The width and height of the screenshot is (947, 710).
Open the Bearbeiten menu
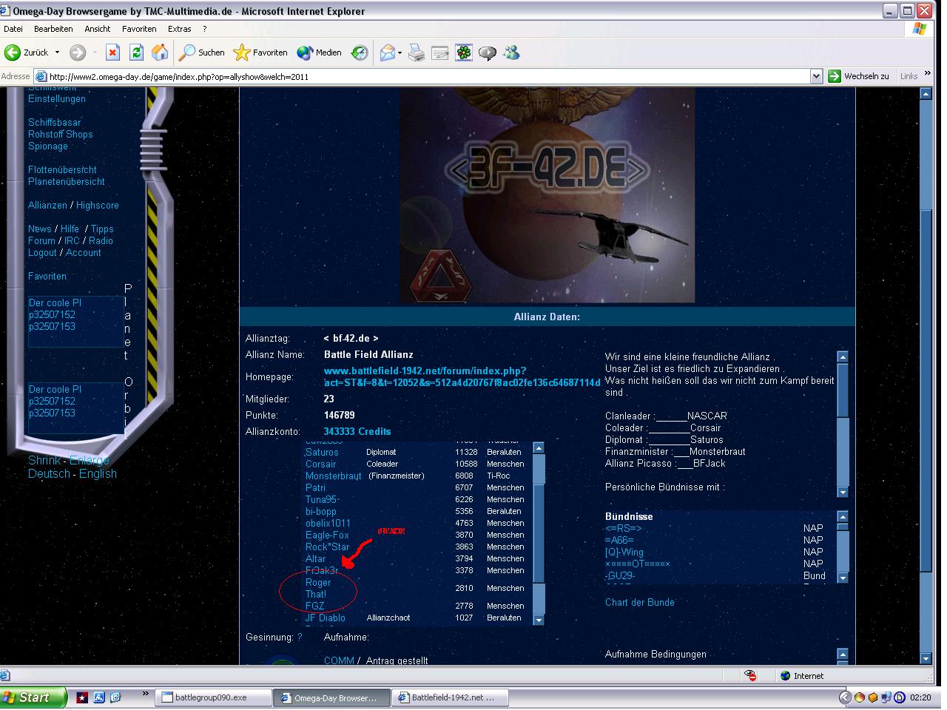[x=53, y=29]
